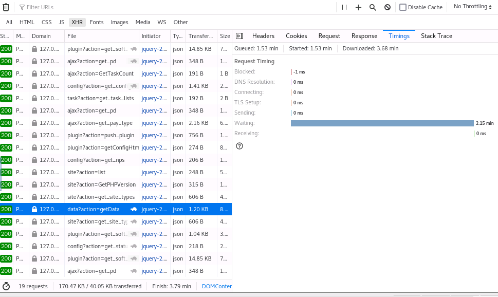Image resolution: width=498 pixels, height=297 pixels.
Task: Click lock icon on getConfigHtm row
Action: point(34,147)
